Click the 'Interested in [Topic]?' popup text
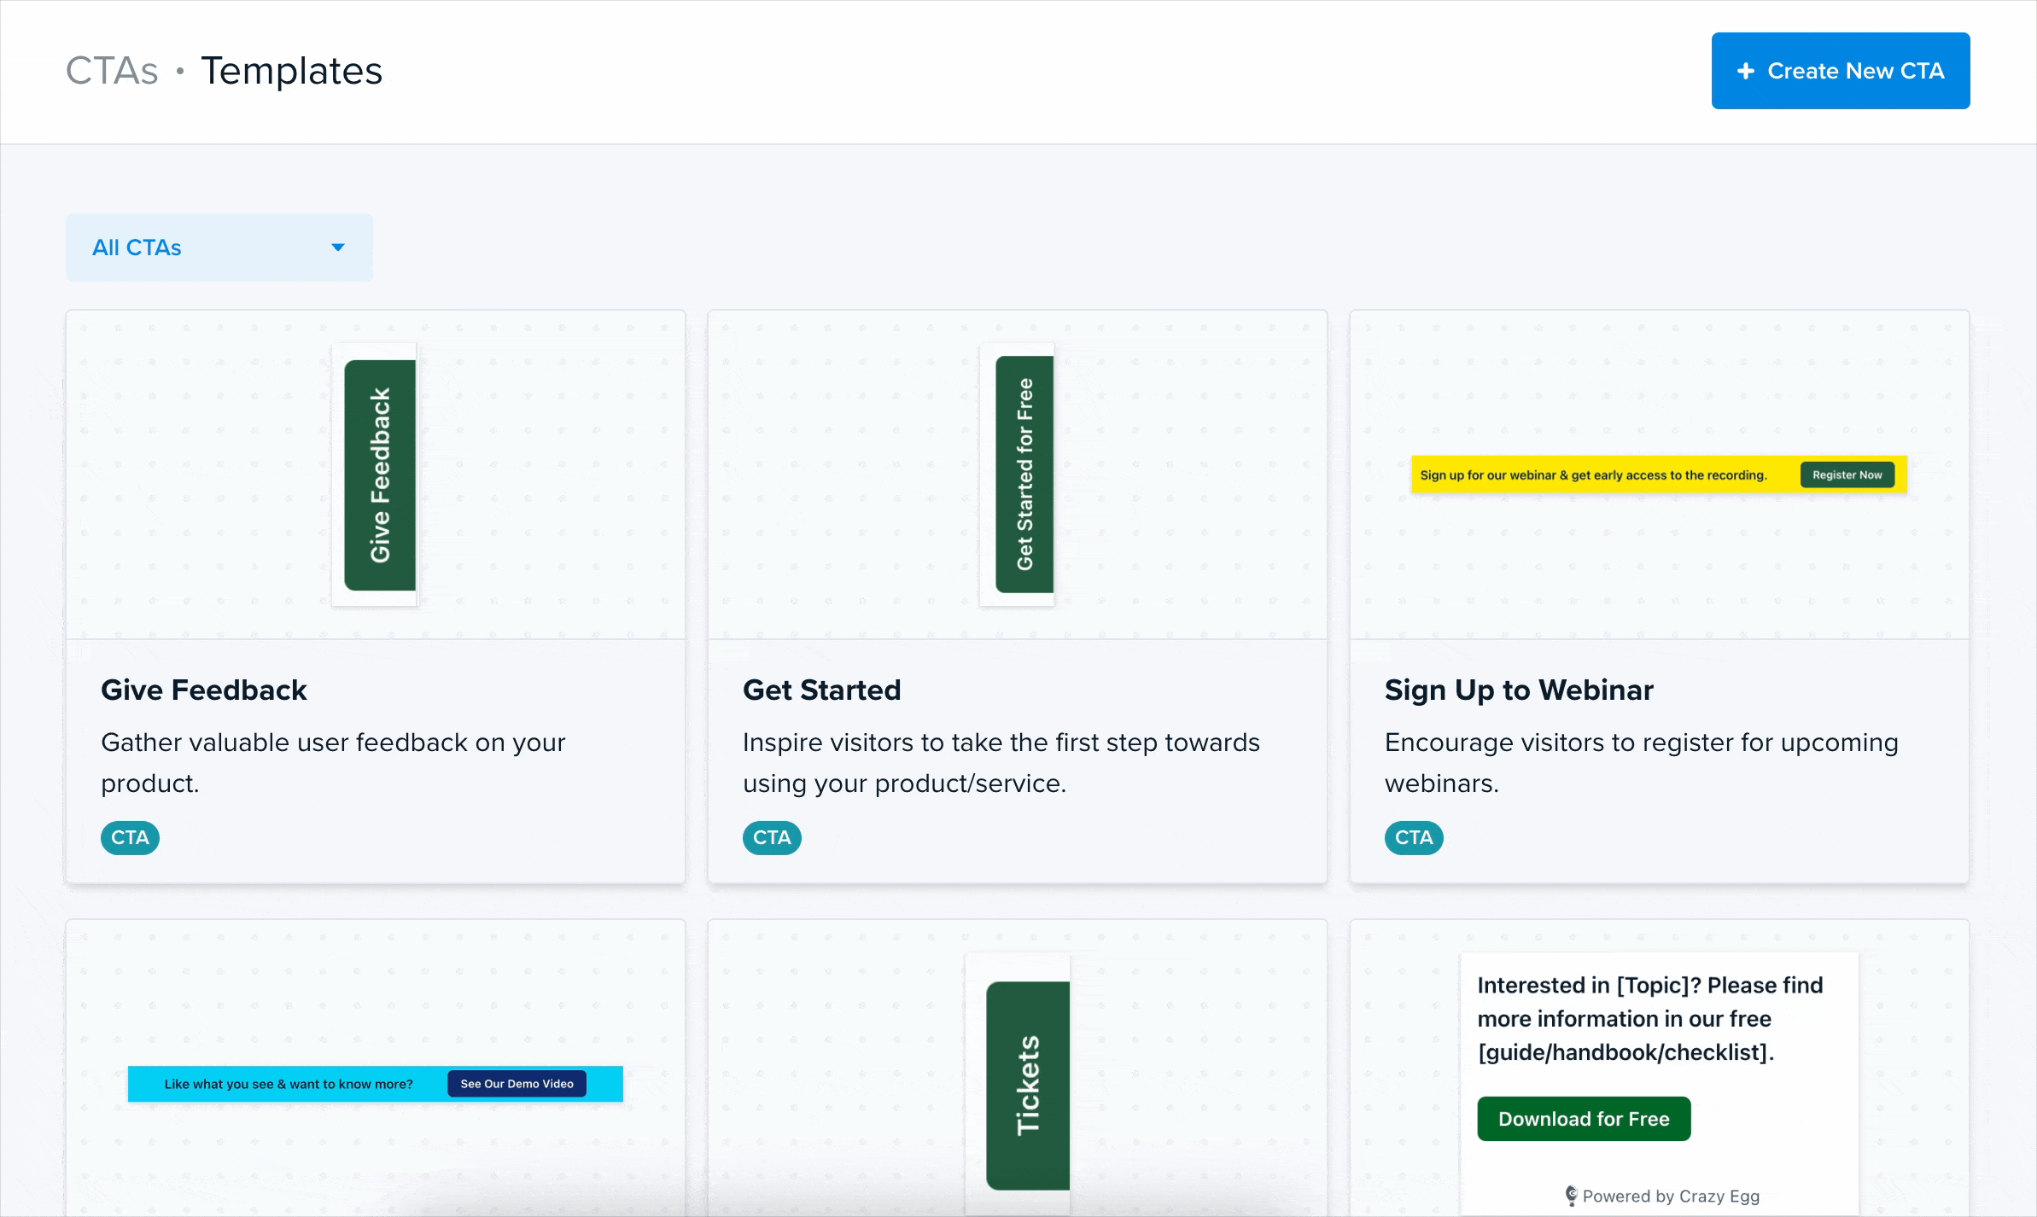2037x1217 pixels. tap(1649, 1019)
